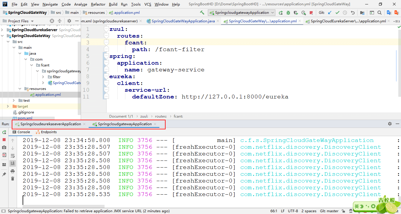Open the VCS menu
The width and height of the screenshot is (401, 214).
pos(148,4)
